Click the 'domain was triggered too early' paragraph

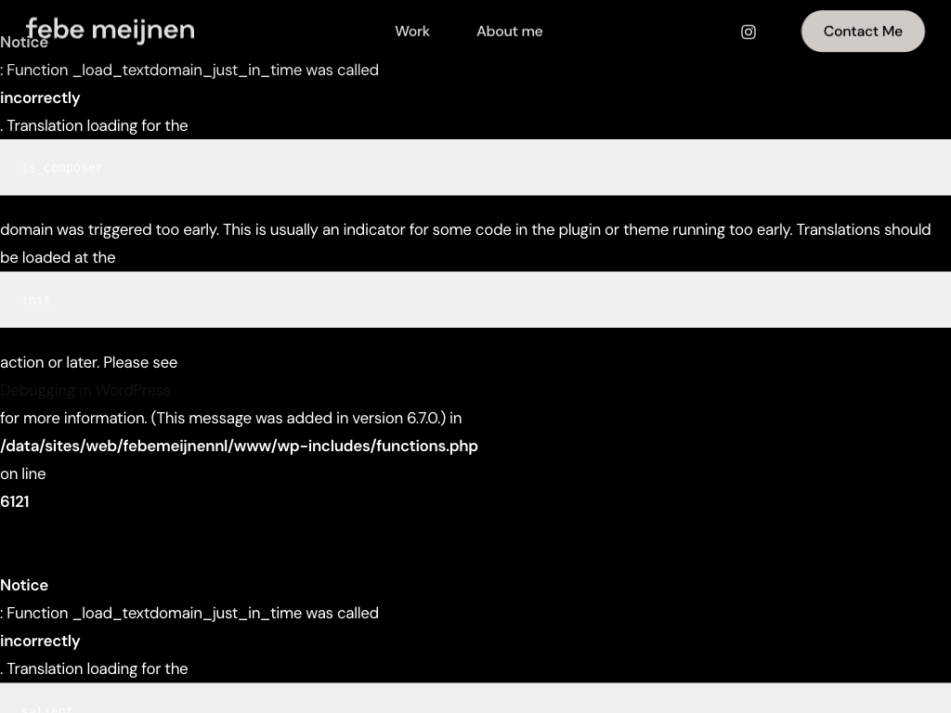(x=464, y=230)
